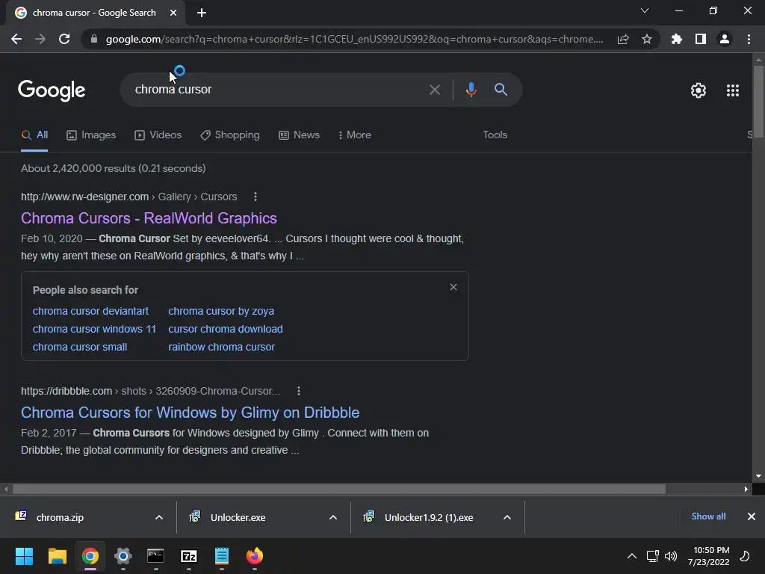Toggle the Chrome side panel
The width and height of the screenshot is (765, 574).
(701, 39)
